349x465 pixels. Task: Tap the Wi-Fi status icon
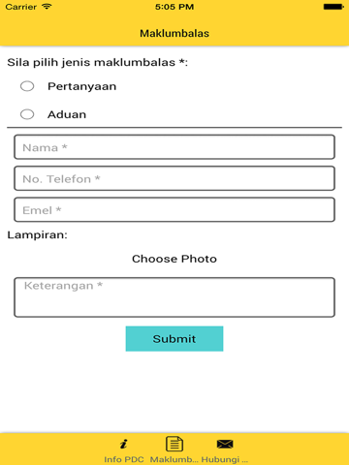coord(47,7)
